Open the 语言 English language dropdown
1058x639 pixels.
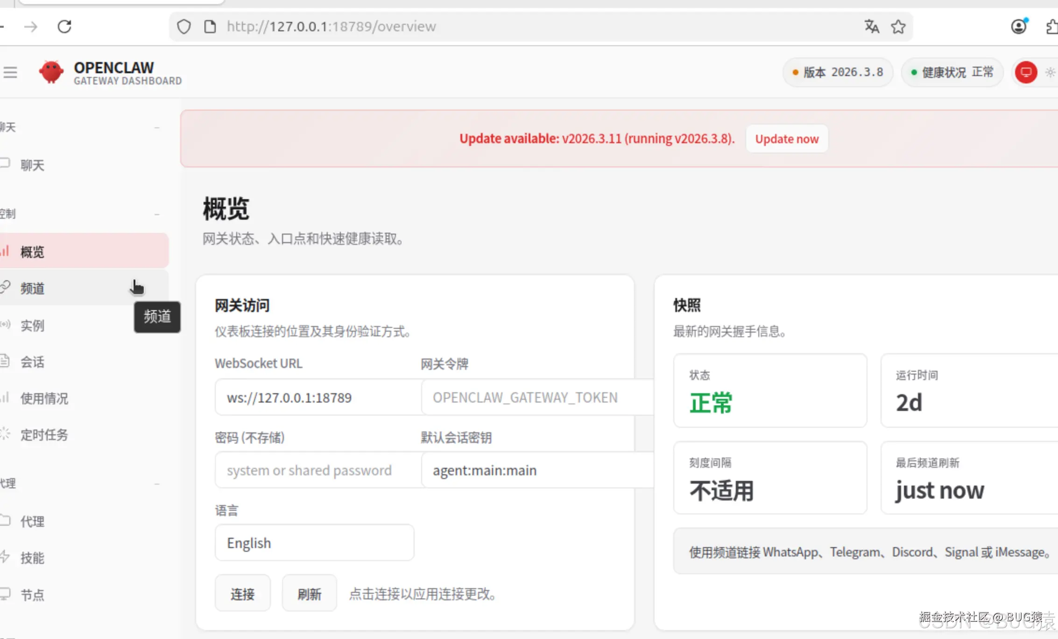point(314,542)
